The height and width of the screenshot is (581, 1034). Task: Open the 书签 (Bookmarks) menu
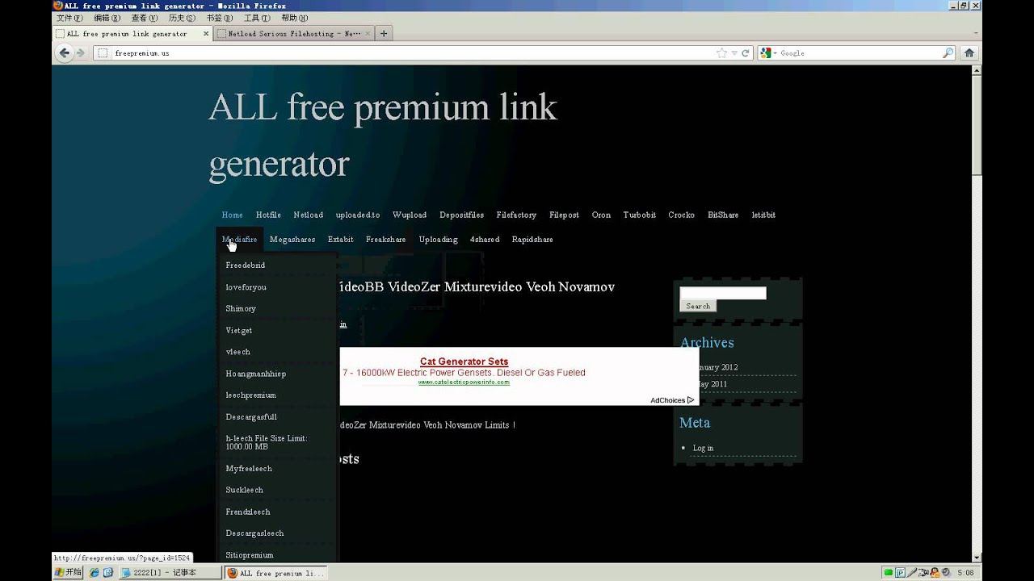pos(219,18)
